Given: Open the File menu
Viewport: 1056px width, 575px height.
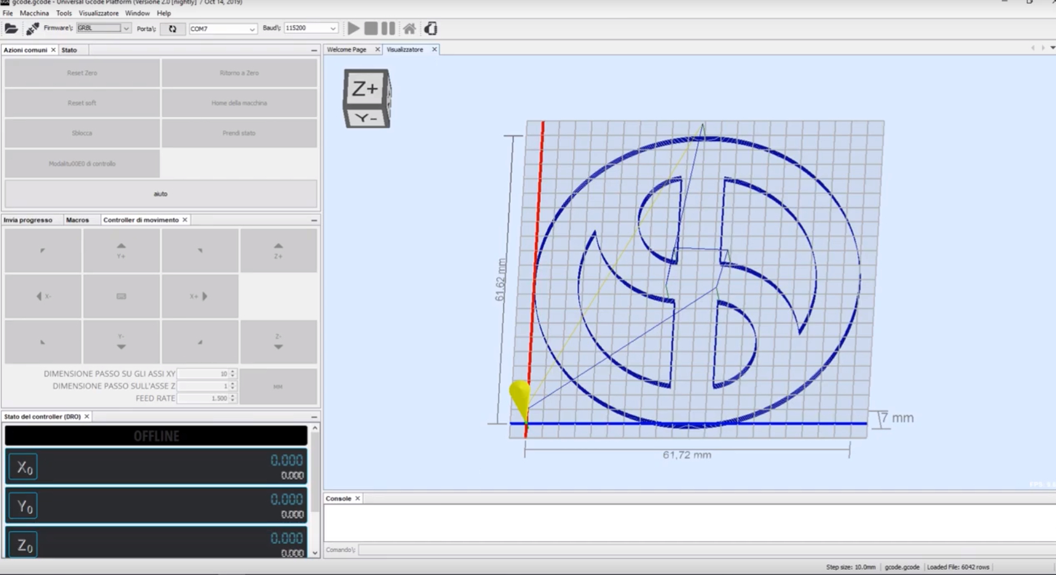Looking at the screenshot, I should click(x=8, y=13).
